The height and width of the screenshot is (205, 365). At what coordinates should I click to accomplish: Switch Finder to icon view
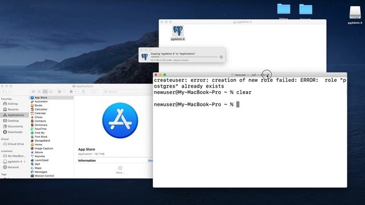(x=33, y=92)
